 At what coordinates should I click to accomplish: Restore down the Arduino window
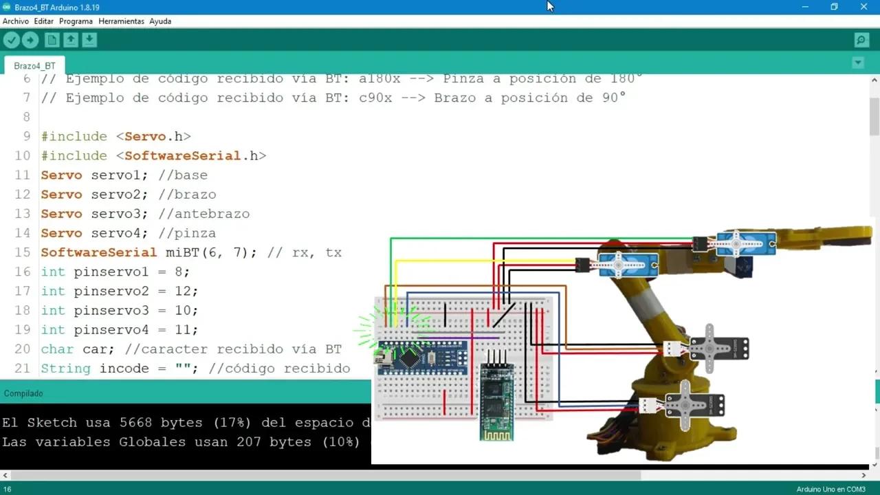[834, 7]
